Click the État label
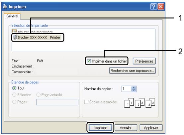Screen dimensions: 184x135 coord(16,61)
